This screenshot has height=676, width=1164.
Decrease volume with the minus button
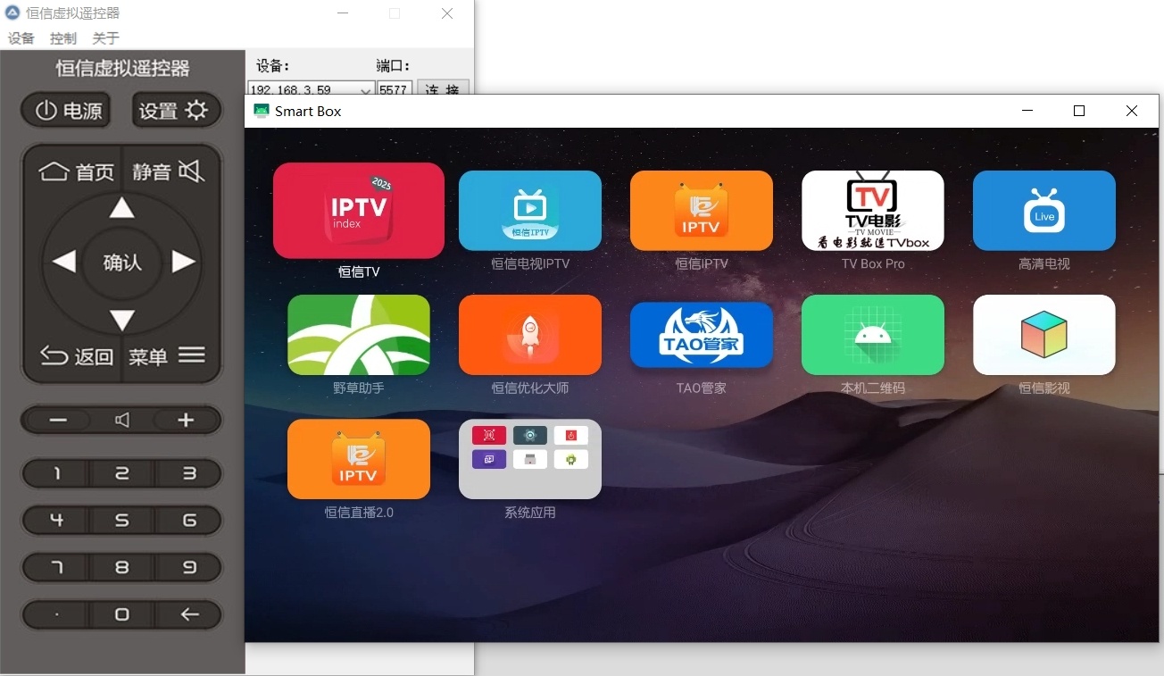[58, 421]
